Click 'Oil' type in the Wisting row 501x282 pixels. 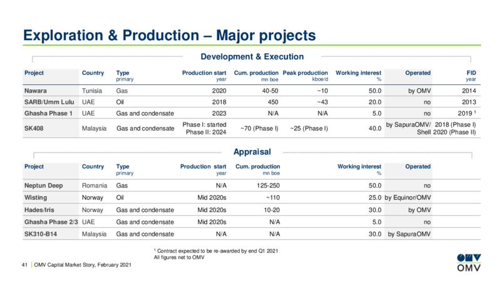(x=120, y=198)
